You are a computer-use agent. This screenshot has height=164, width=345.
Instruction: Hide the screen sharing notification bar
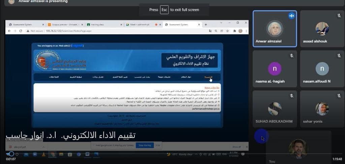click(158, 145)
